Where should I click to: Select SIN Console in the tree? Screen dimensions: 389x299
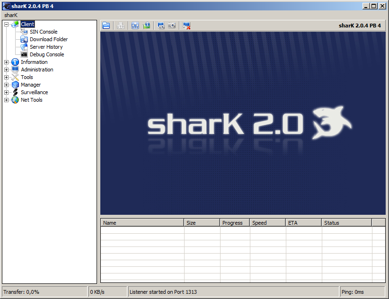tap(44, 32)
